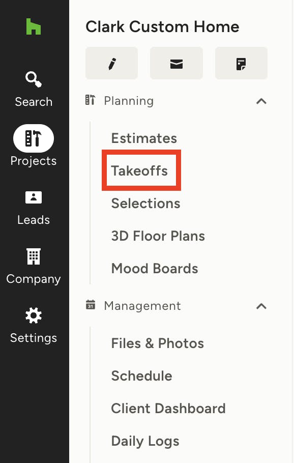Select Takeoffs in Planning menu
This screenshot has width=294, height=463.
click(x=139, y=170)
